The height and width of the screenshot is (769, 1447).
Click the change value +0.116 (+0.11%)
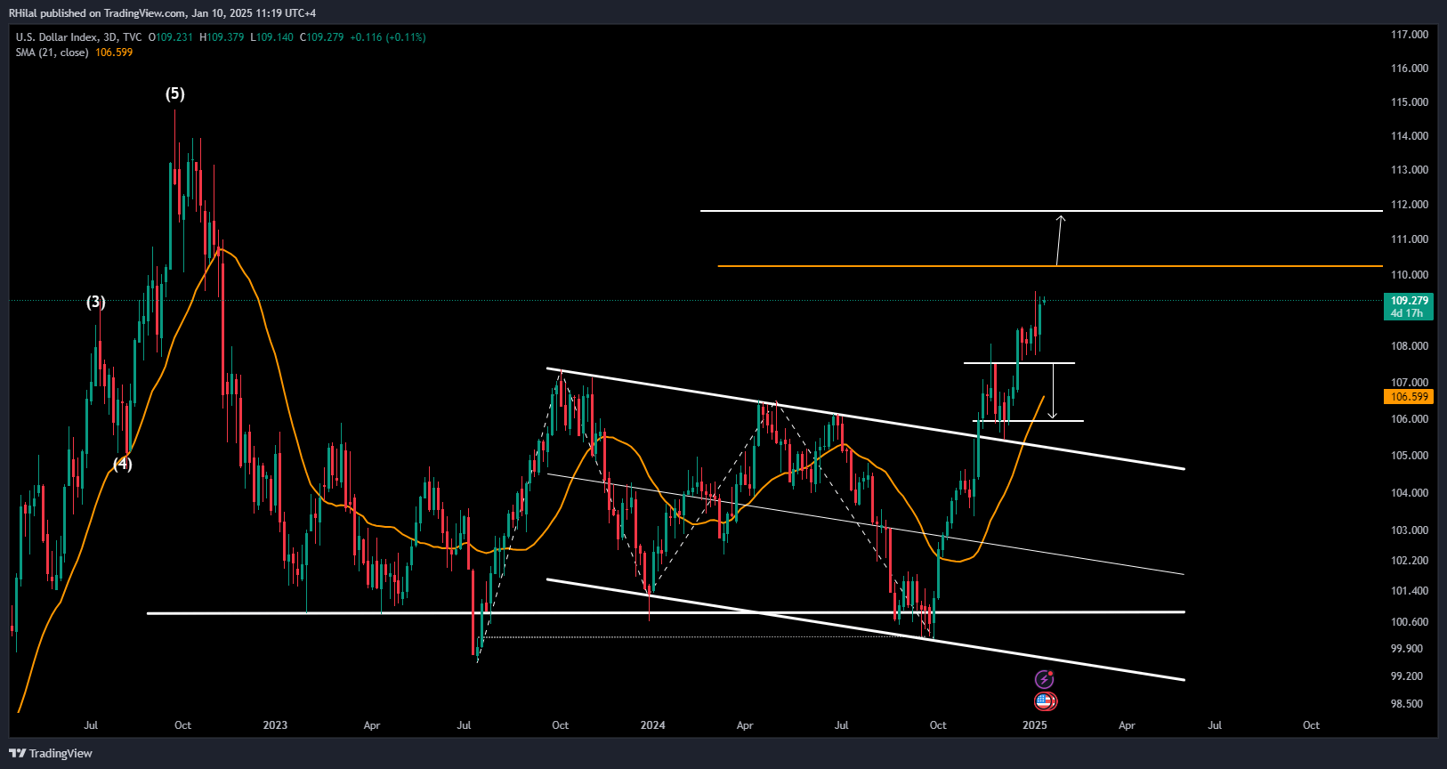[x=388, y=37]
